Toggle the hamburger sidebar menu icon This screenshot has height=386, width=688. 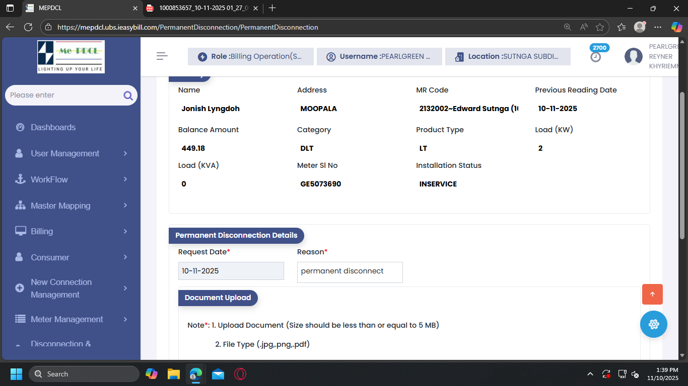(x=162, y=56)
